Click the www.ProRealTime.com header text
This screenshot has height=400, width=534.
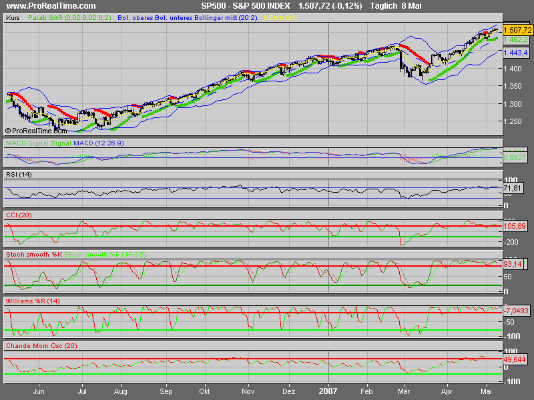[x=51, y=6]
